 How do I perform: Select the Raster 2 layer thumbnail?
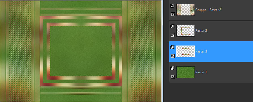click(x=185, y=31)
